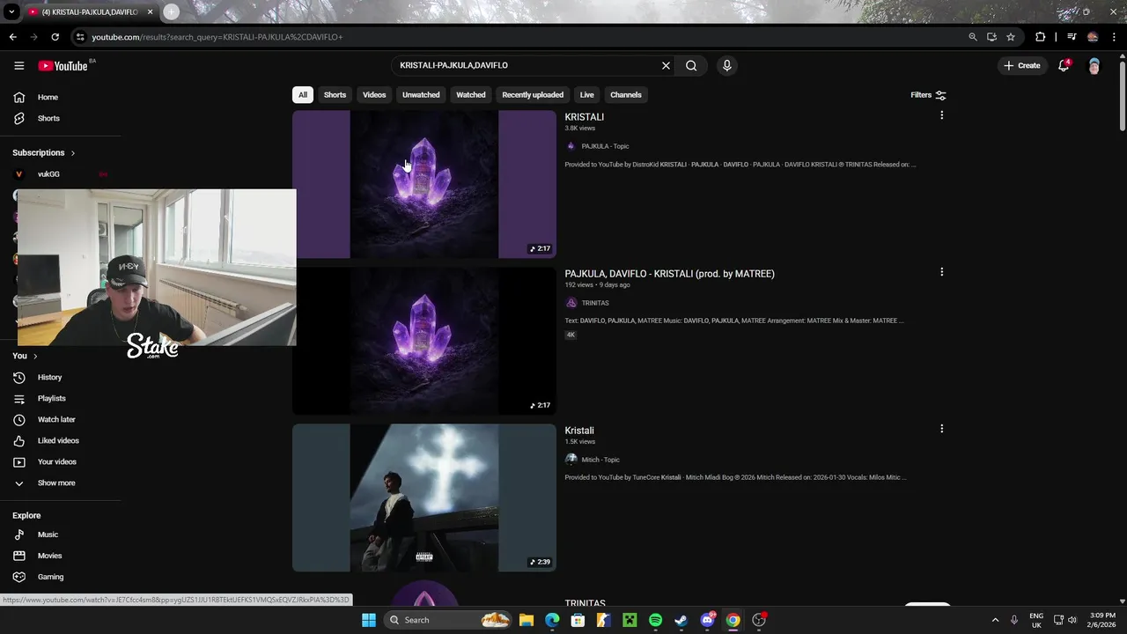Open the YouTube account avatar menu

pyautogui.click(x=1094, y=66)
